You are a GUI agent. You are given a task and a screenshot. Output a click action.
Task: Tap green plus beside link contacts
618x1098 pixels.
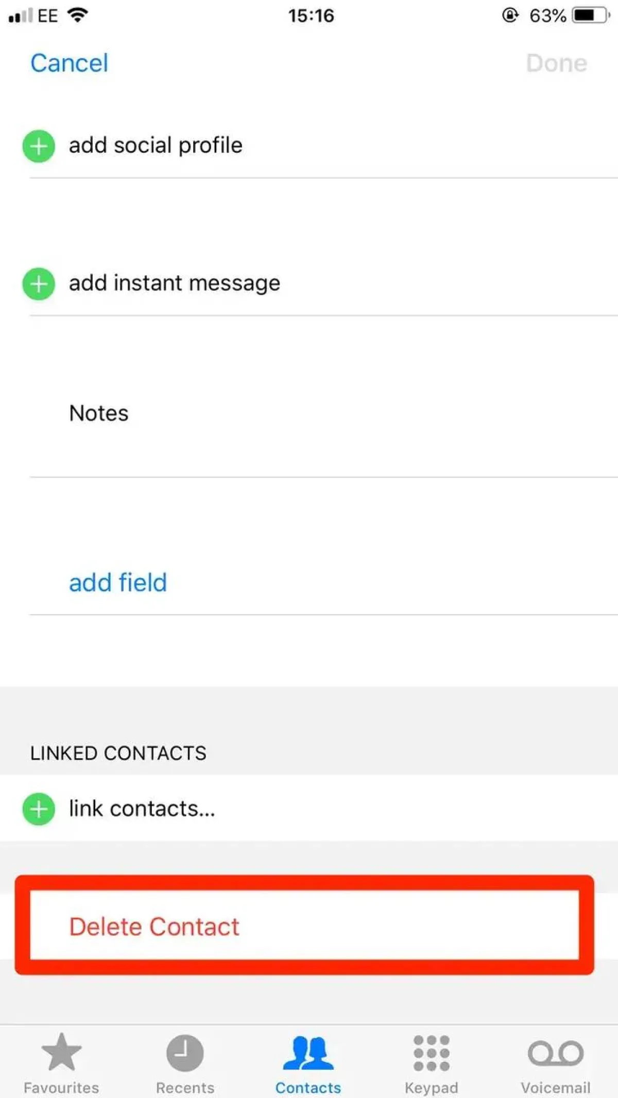[x=39, y=809]
